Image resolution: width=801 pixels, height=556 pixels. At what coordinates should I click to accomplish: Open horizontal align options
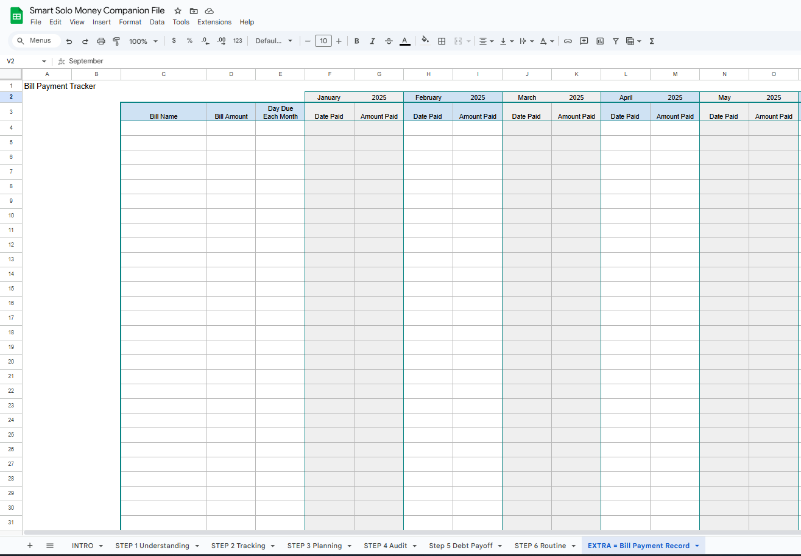point(486,41)
